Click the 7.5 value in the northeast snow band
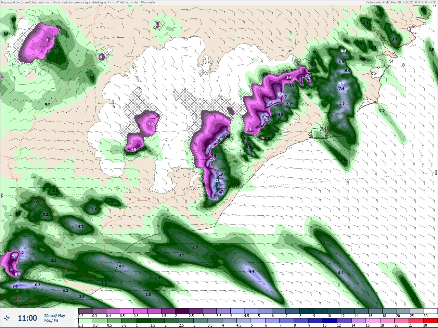 click(x=272, y=103)
